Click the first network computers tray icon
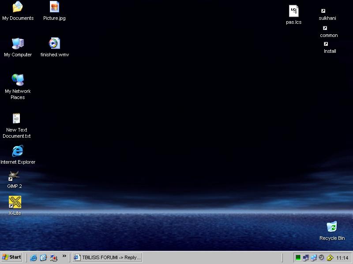 coord(306,258)
